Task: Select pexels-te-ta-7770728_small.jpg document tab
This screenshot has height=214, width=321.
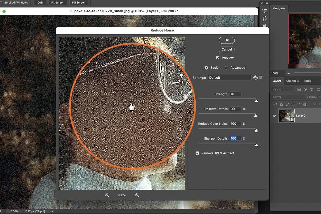Action: pos(126,11)
